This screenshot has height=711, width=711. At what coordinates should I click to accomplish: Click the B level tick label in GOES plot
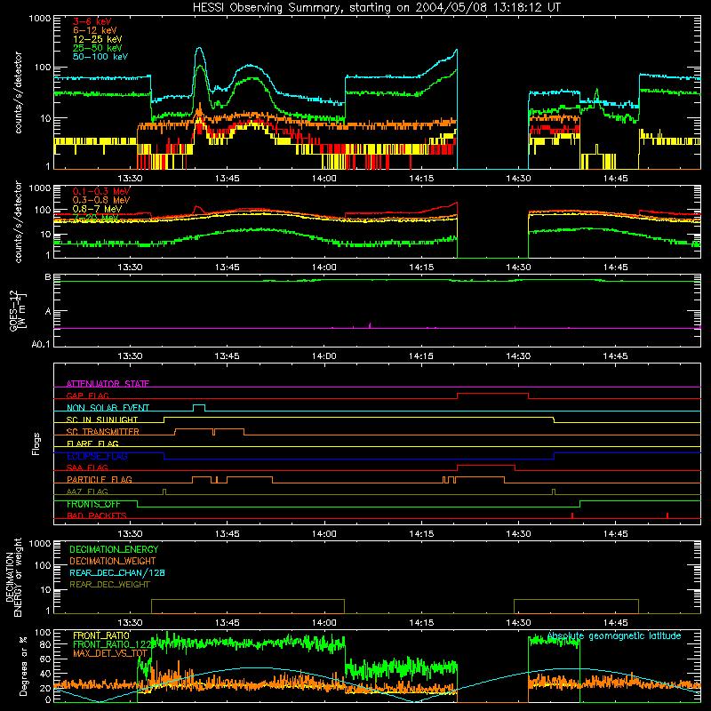tap(48, 276)
